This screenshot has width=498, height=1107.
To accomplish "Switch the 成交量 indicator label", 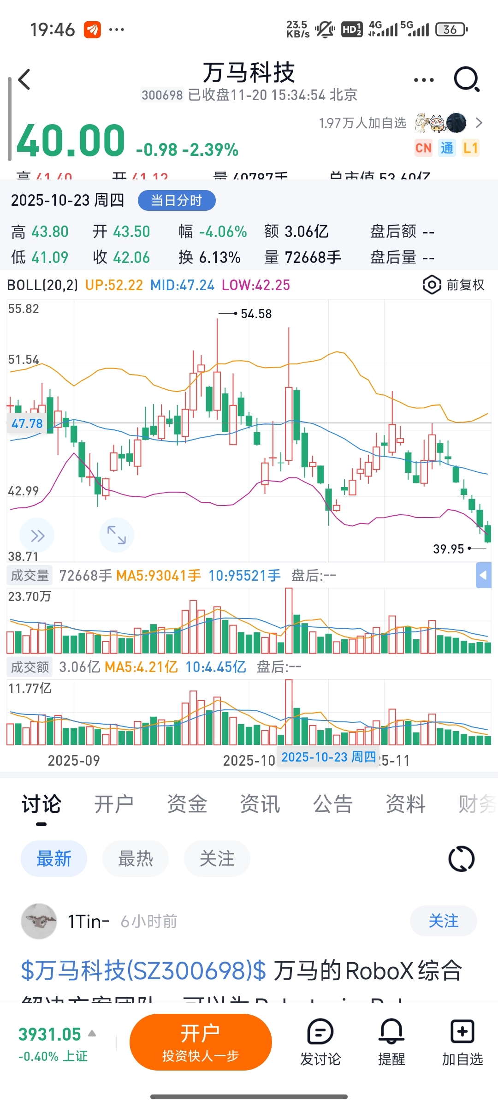I will [x=30, y=576].
